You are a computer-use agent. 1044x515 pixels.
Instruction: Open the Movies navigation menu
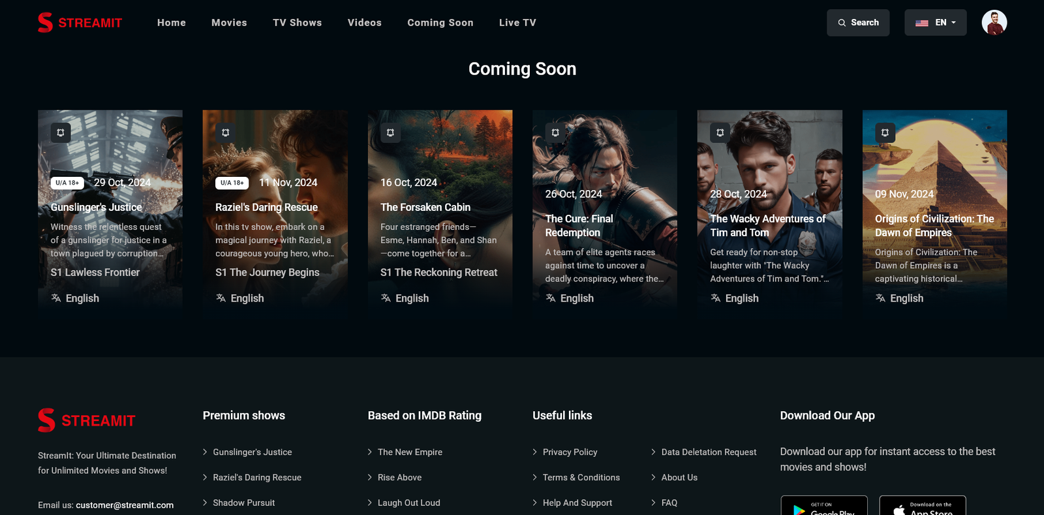(x=229, y=23)
